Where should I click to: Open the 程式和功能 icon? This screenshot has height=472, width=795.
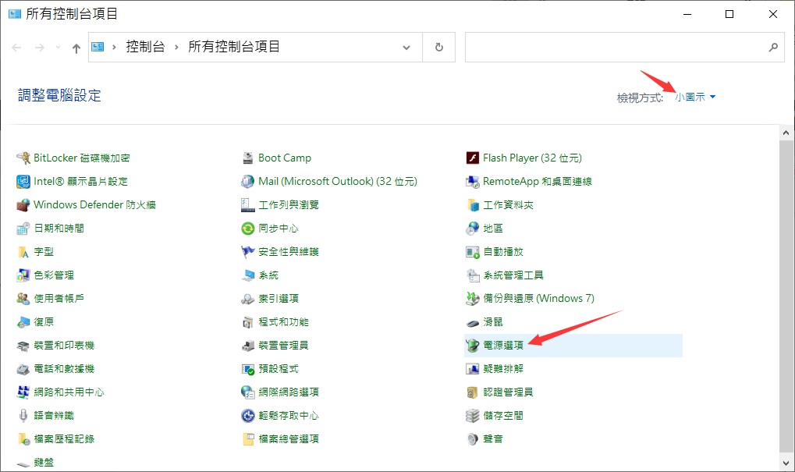[x=248, y=322]
